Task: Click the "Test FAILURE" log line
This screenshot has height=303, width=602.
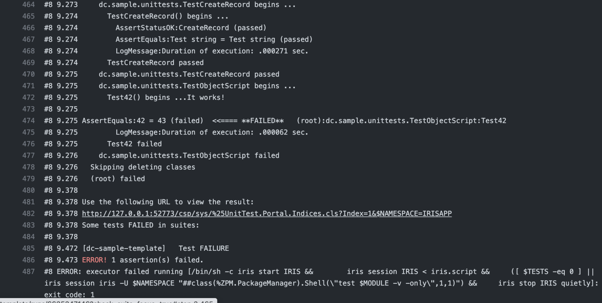Action: click(204, 249)
